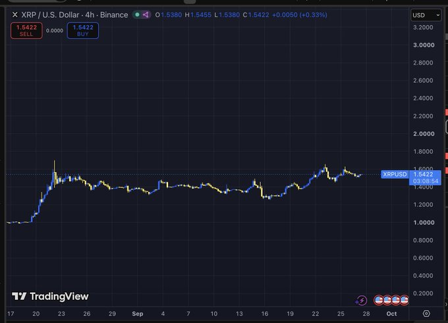Open the USD currency dropdown
The width and height of the screenshot is (448, 323).
(x=426, y=15)
